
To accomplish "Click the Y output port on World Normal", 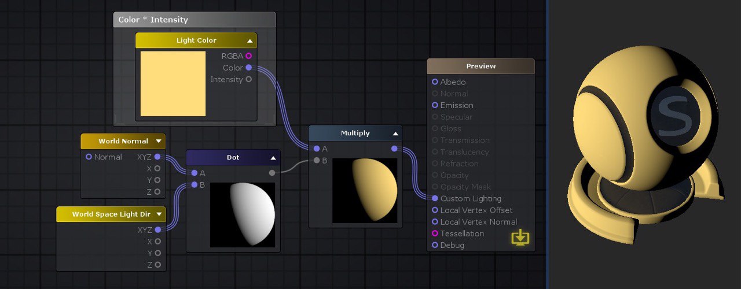I will click(x=157, y=180).
